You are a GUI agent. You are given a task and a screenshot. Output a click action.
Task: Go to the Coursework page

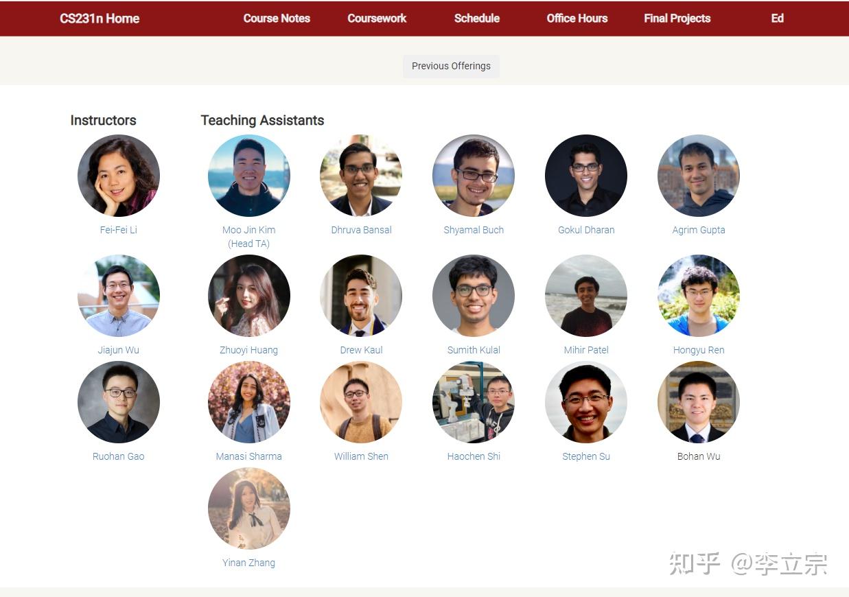coord(377,19)
